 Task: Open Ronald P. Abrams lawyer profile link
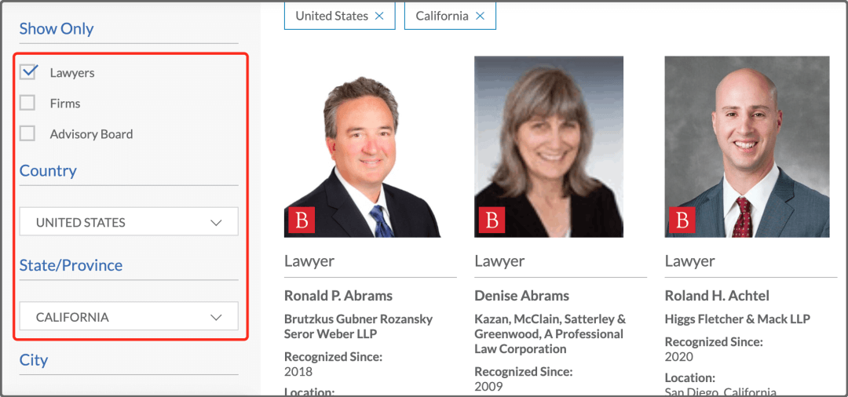click(x=338, y=296)
